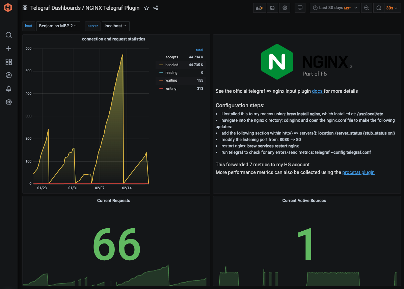Share the dashboard via share icon

click(156, 8)
